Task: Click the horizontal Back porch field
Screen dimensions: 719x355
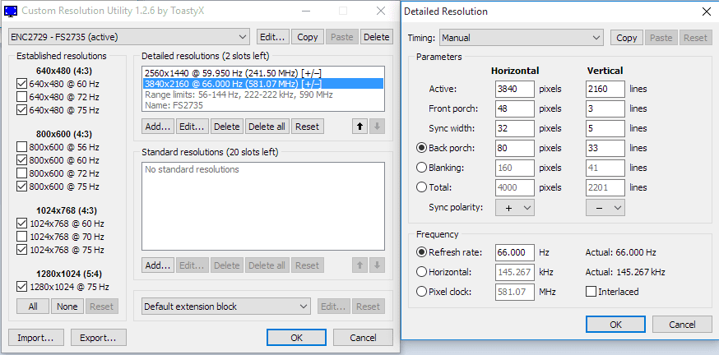Action: [515, 148]
